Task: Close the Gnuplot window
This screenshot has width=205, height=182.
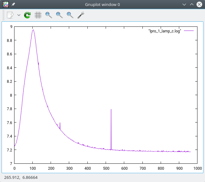Action: click(199, 4)
